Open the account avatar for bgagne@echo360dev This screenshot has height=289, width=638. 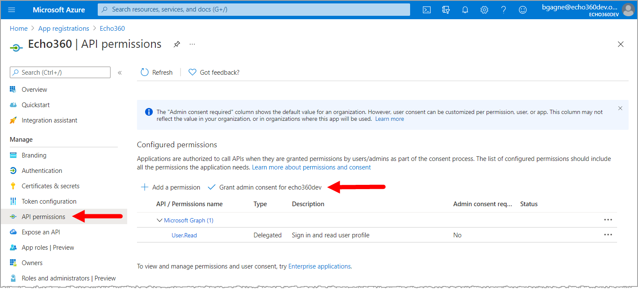[628, 9]
